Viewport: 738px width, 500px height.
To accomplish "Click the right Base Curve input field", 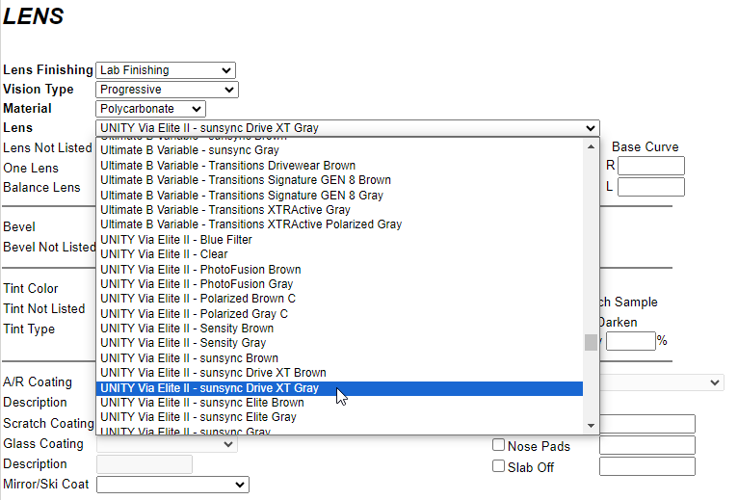I will 650,166.
